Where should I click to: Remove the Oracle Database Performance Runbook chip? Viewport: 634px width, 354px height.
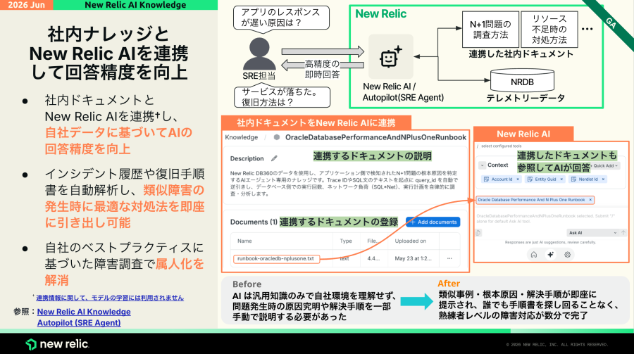click(x=590, y=200)
